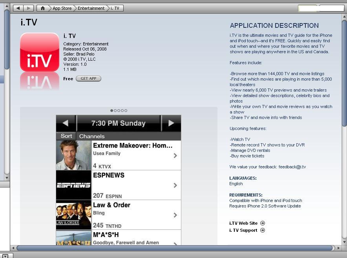The width and height of the screenshot is (347, 258).
Task: Click the arrow icon beside i.TV Web Site
Action: 263,223
